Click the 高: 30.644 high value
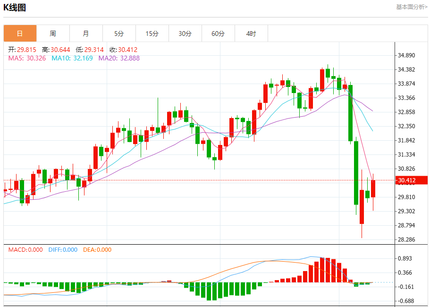430x307 pixels. click(56, 50)
